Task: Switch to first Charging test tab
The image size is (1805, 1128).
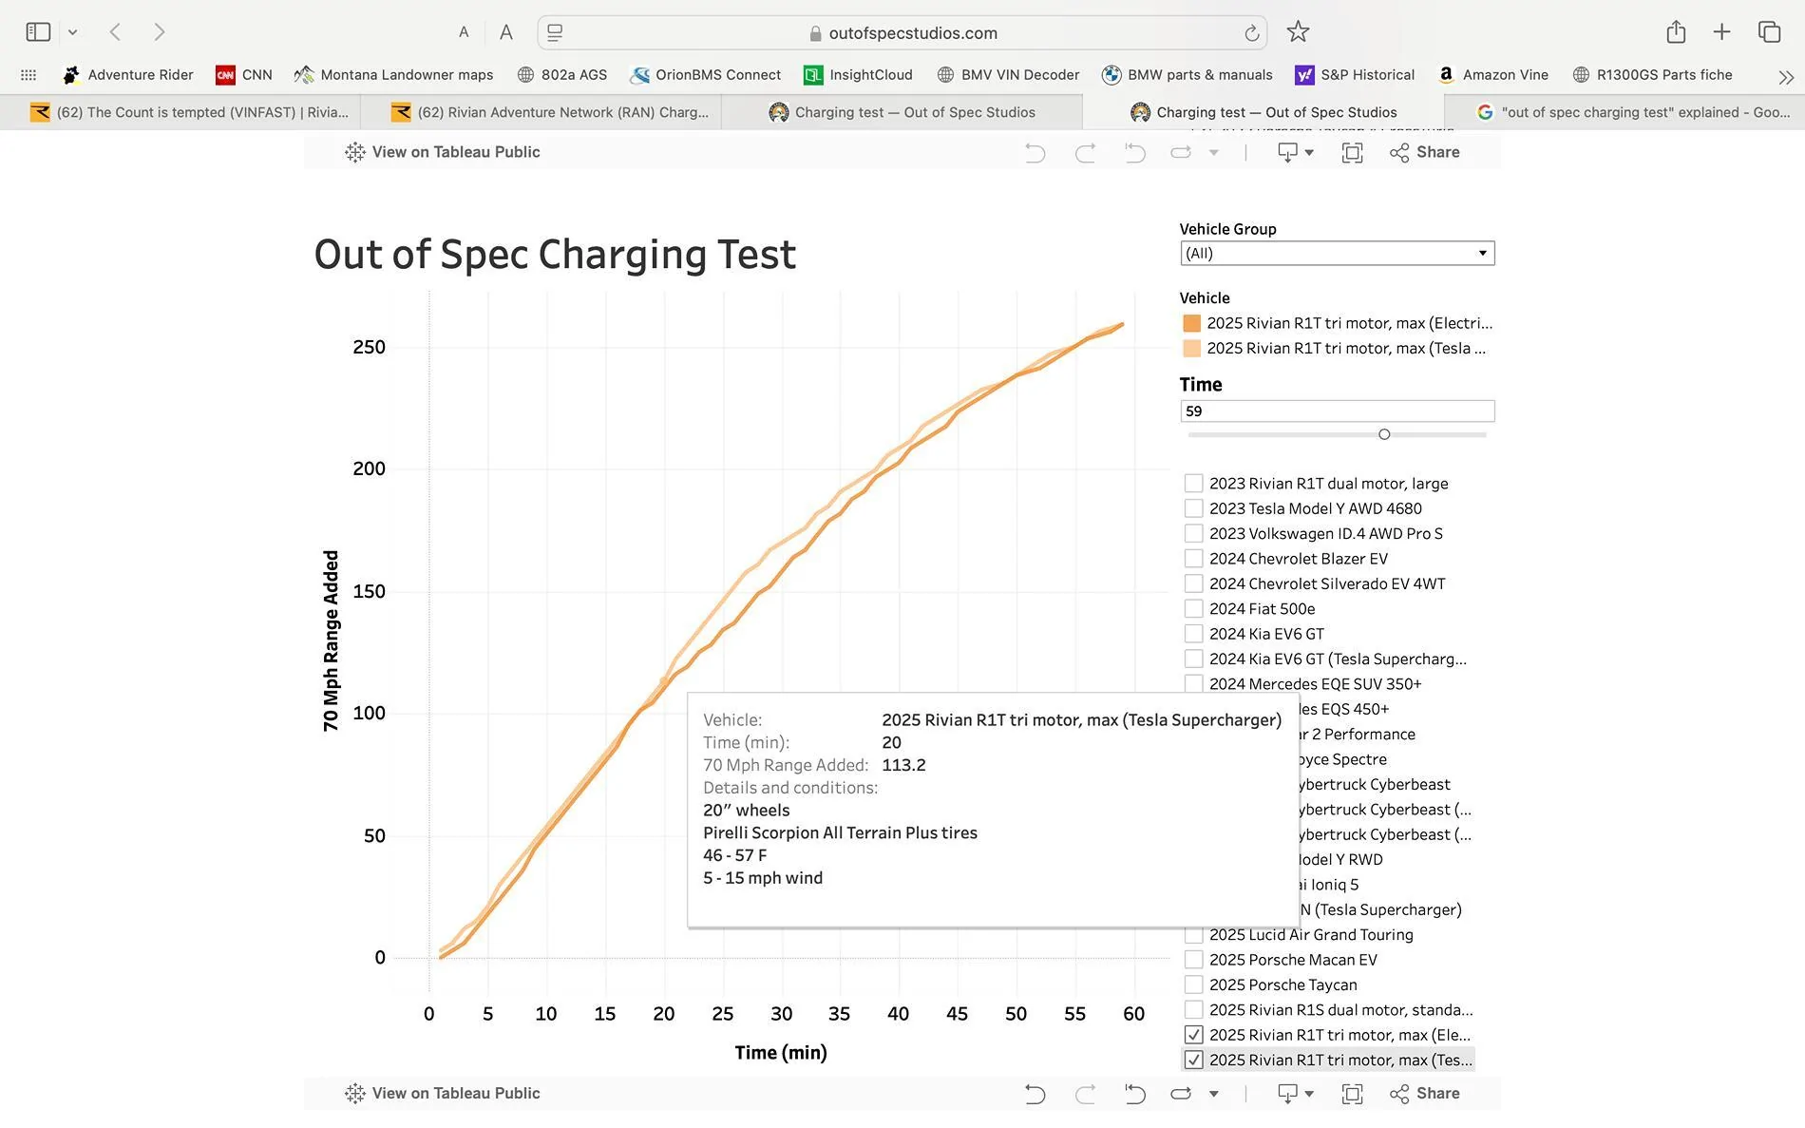Action: (902, 112)
